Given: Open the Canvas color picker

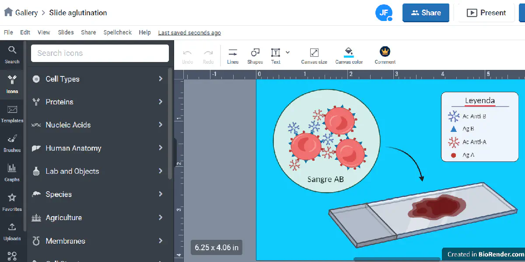Looking at the screenshot, I should [349, 56].
